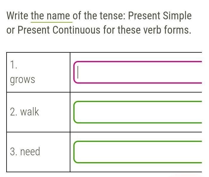Select the answer field beside need
This screenshot has width=209, height=177.
pyautogui.click(x=137, y=152)
